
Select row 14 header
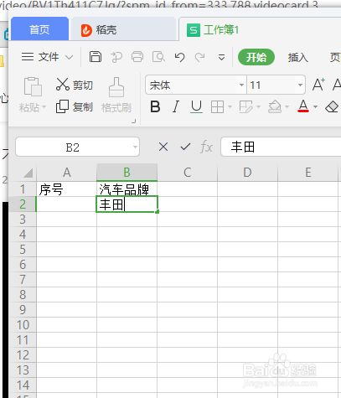[23, 385]
